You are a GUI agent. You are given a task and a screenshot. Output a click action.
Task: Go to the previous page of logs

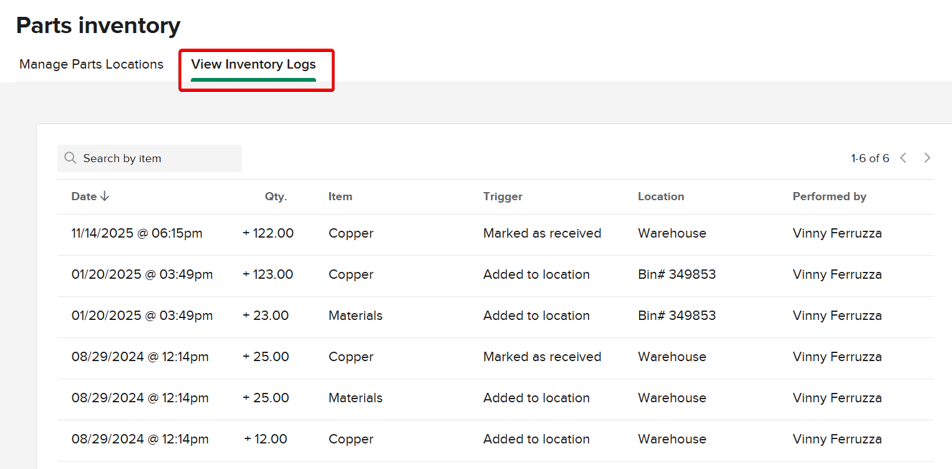point(903,158)
